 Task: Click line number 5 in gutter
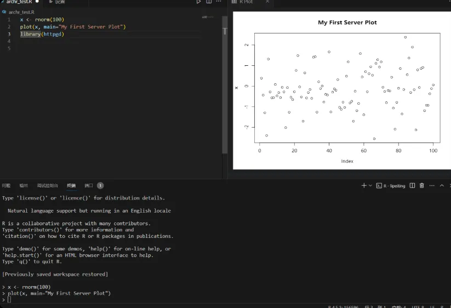click(x=9, y=48)
